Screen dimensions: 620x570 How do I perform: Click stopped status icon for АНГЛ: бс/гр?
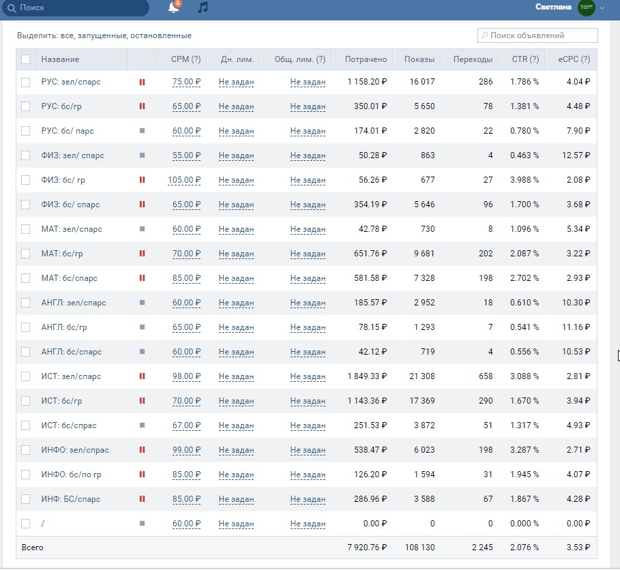tap(142, 327)
